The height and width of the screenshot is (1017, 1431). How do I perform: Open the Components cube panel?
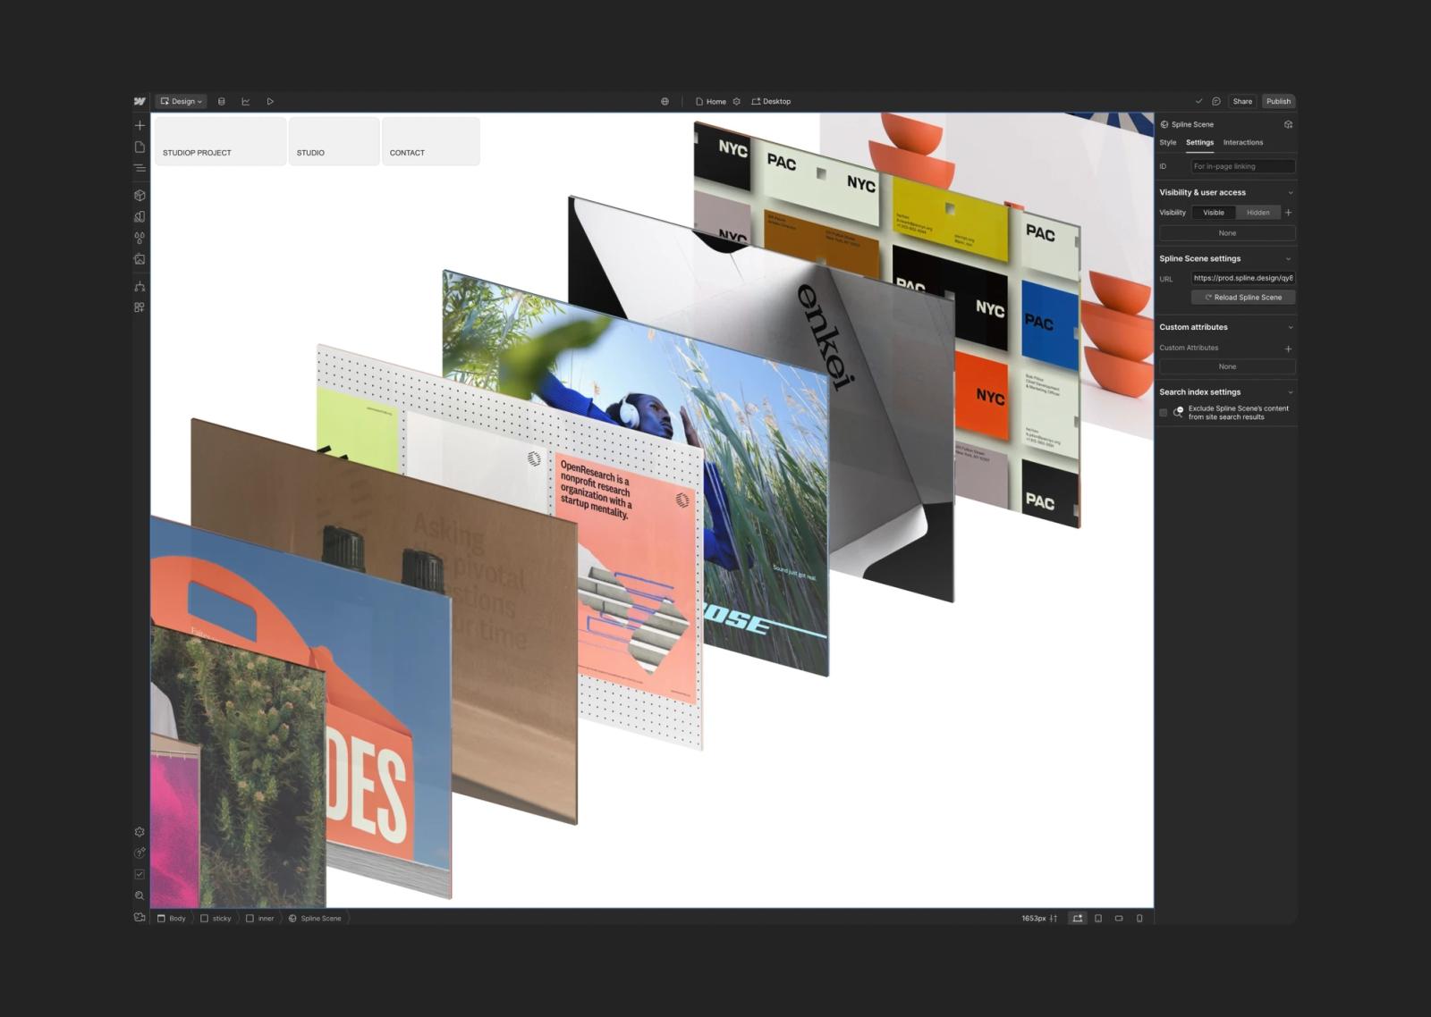pos(140,195)
